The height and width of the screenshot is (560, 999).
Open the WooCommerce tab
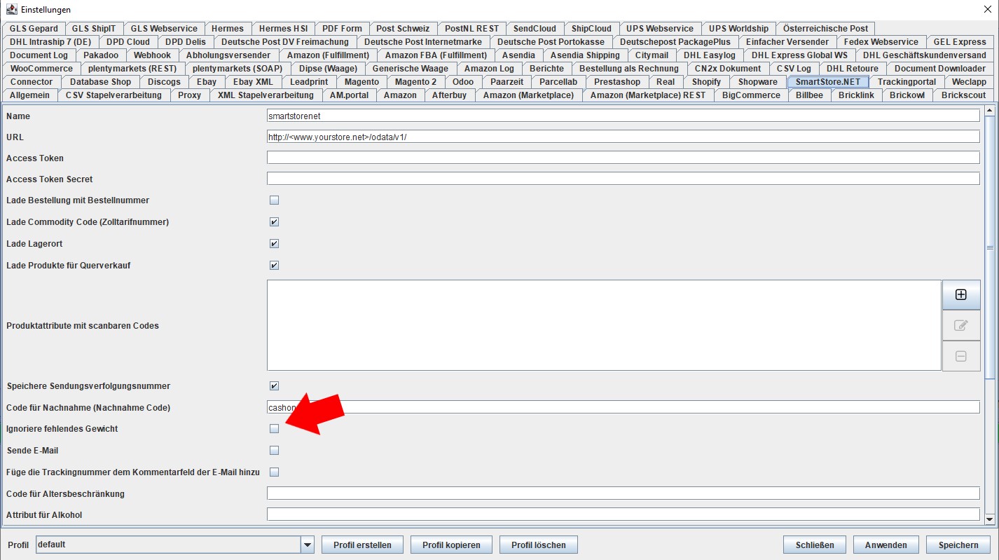click(x=41, y=69)
